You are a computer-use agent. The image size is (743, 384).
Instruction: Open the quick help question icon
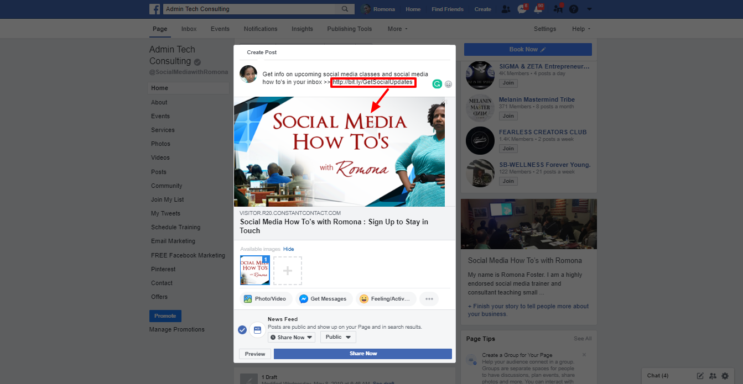click(x=574, y=9)
